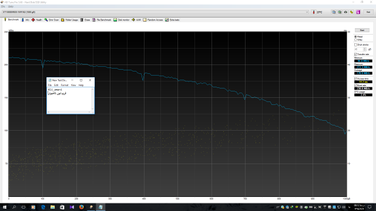Close the Notepad window

coord(90,80)
